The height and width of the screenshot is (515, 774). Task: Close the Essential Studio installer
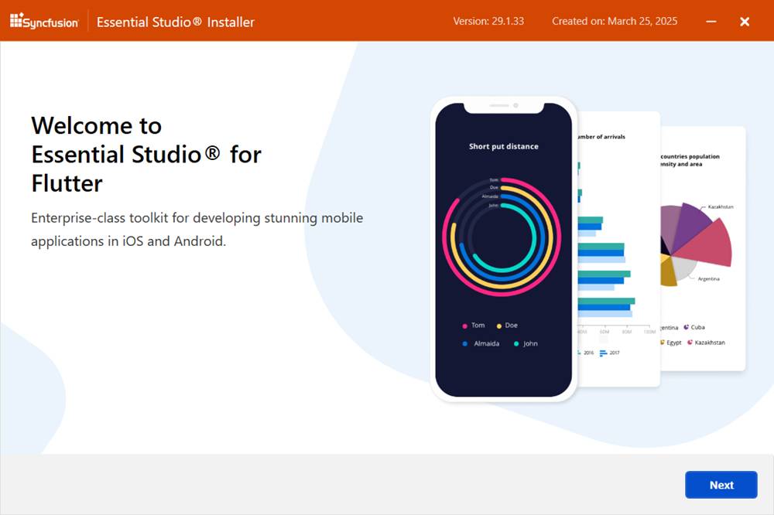tap(745, 22)
